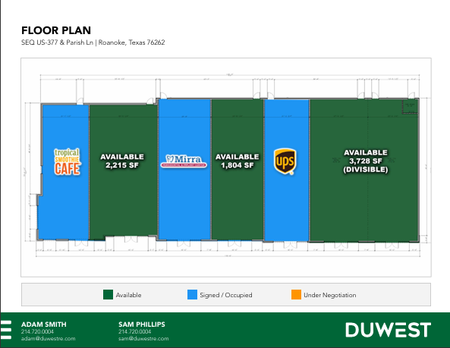This screenshot has height=348, width=450.
Task: Click the ADAM SMITH contact name
Action: point(43,324)
